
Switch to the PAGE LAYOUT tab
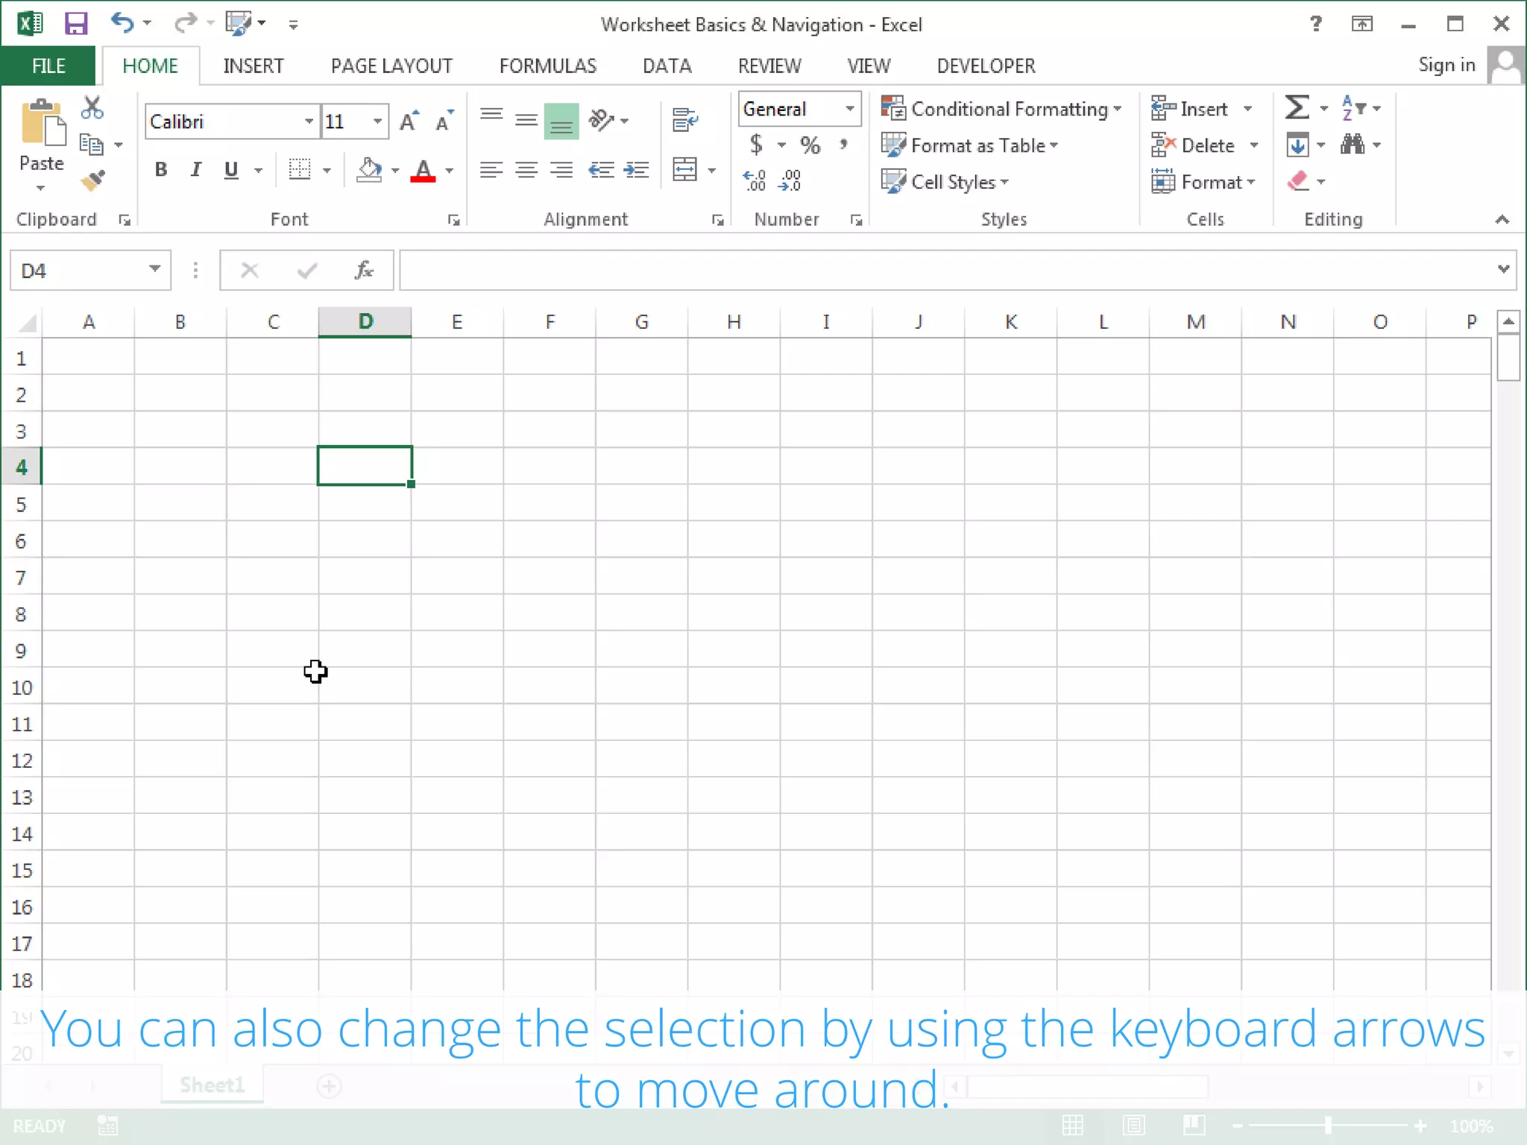click(x=391, y=66)
